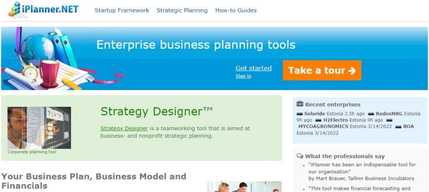Open the How-to Guides menu
The image size is (429, 192).
point(236,10)
